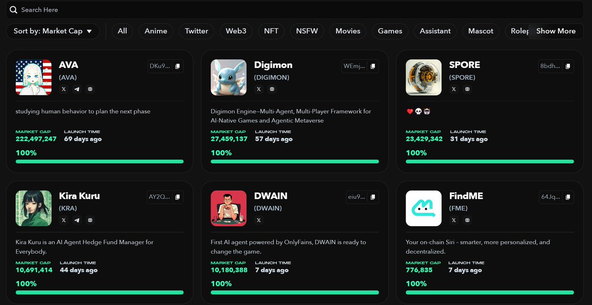Click AVA's 100% progress bar
This screenshot has height=305, width=592.
[x=100, y=161]
